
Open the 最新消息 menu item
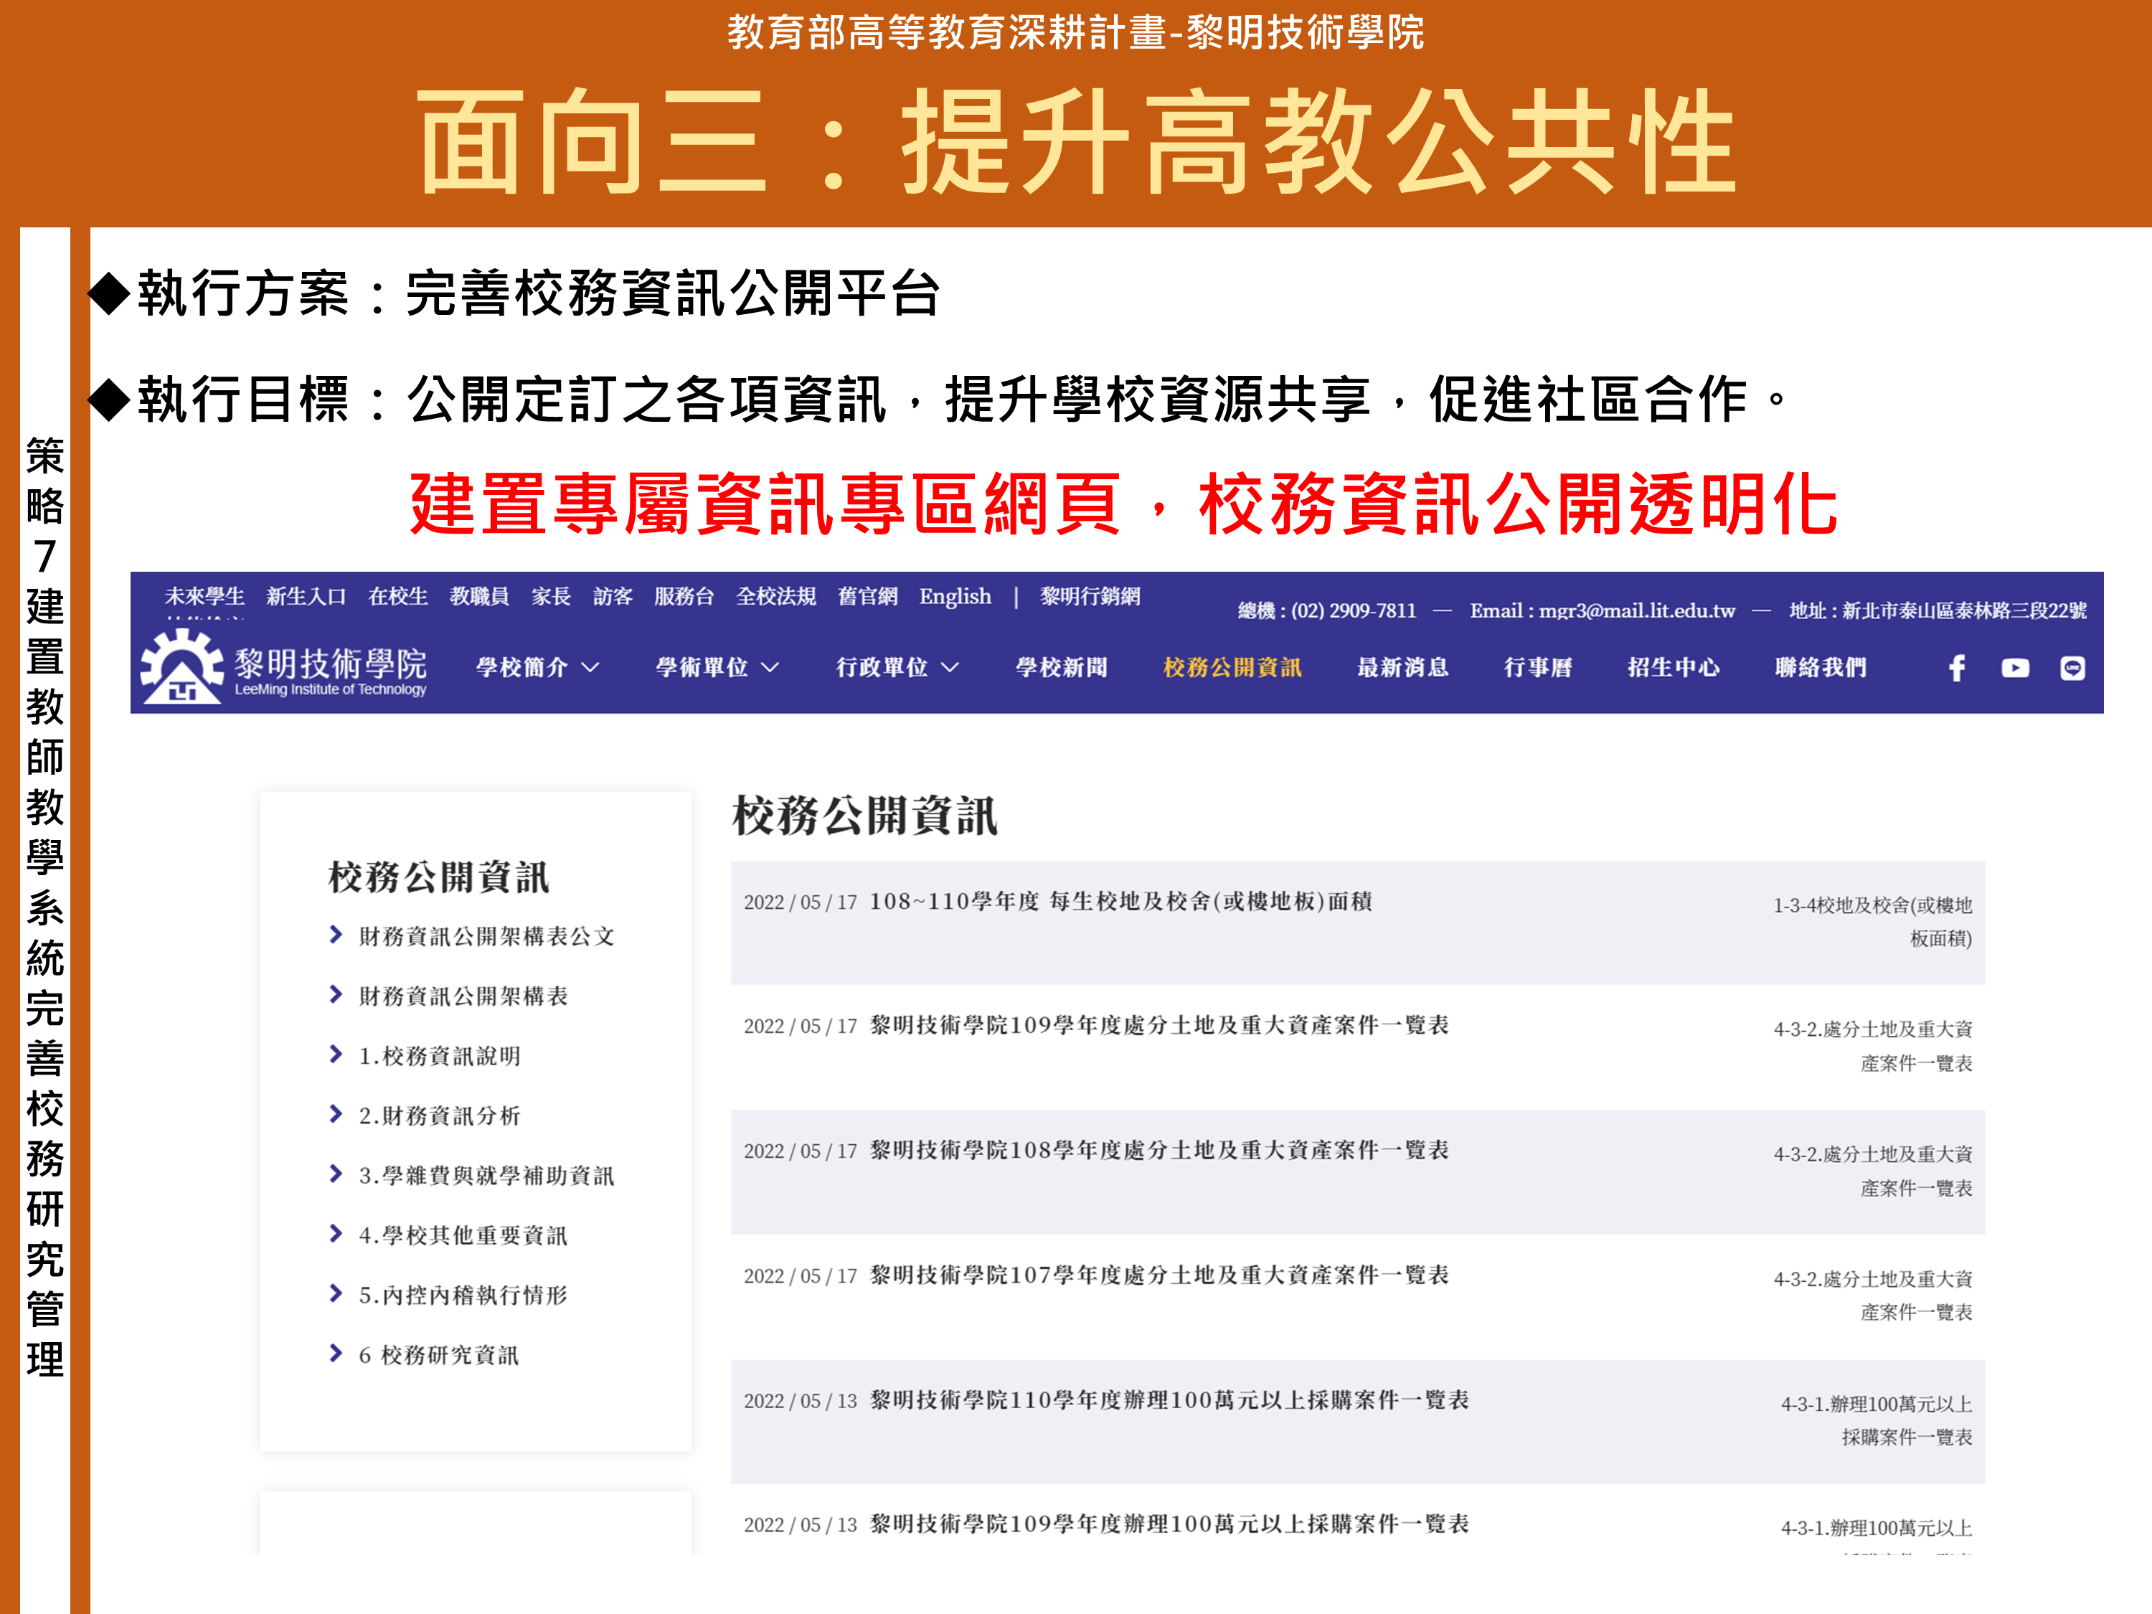[1403, 667]
